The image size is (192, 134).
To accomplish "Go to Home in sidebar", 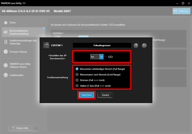I will [13, 23].
